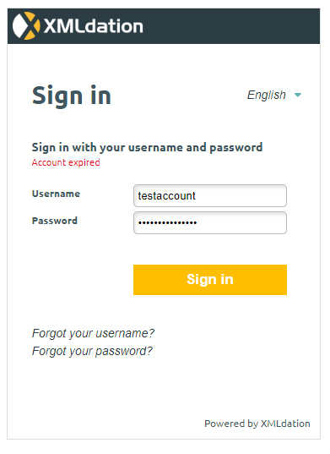Click the XMLdation X emblem logo icon
The width and height of the screenshot is (330, 454).
point(26,25)
